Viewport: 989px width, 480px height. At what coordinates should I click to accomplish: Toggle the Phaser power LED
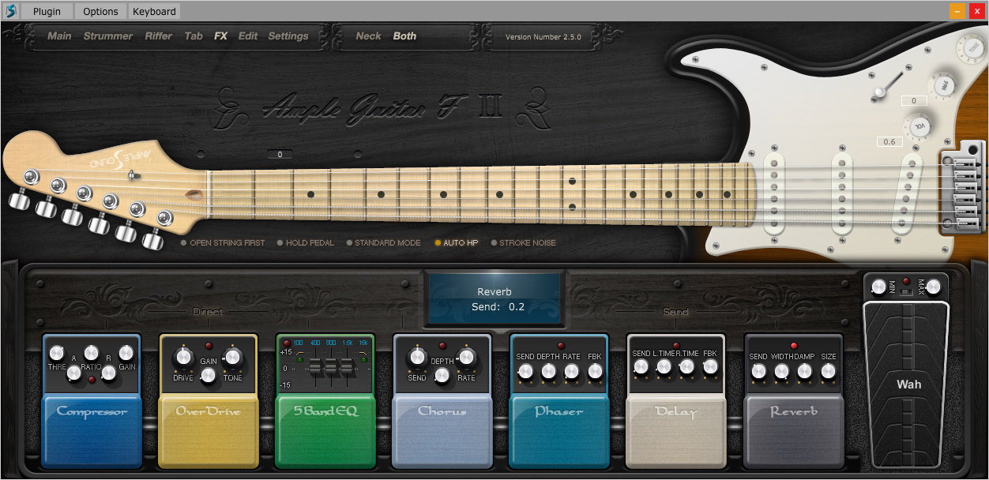(560, 346)
